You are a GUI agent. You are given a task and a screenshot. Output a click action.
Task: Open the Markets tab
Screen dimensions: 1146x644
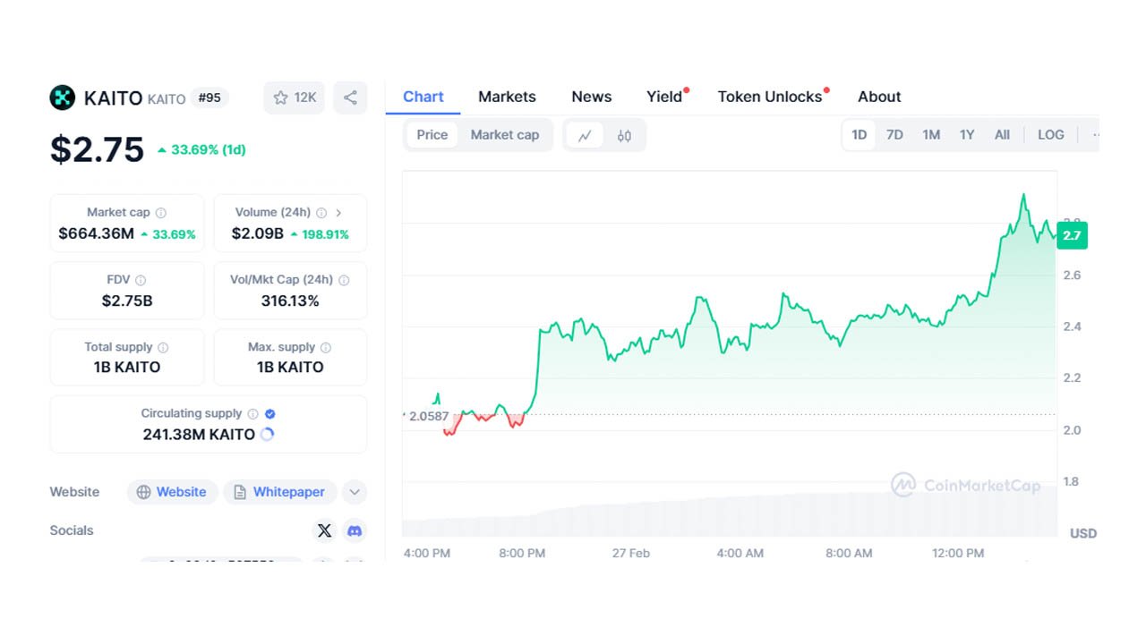pos(507,97)
